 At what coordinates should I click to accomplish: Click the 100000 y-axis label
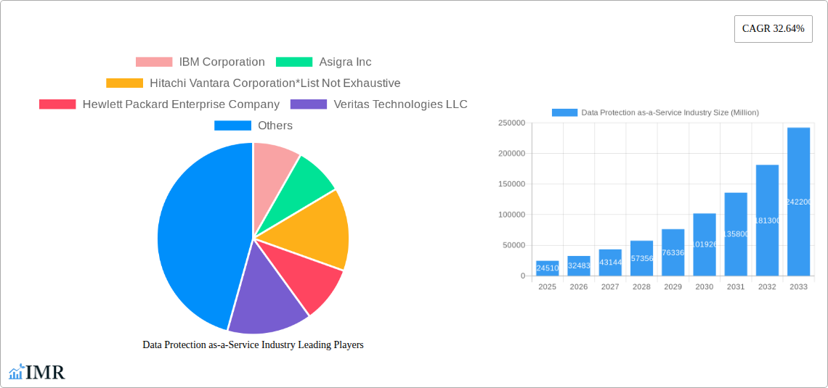(x=512, y=215)
